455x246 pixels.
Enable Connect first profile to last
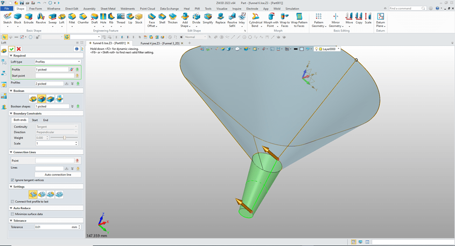13,201
